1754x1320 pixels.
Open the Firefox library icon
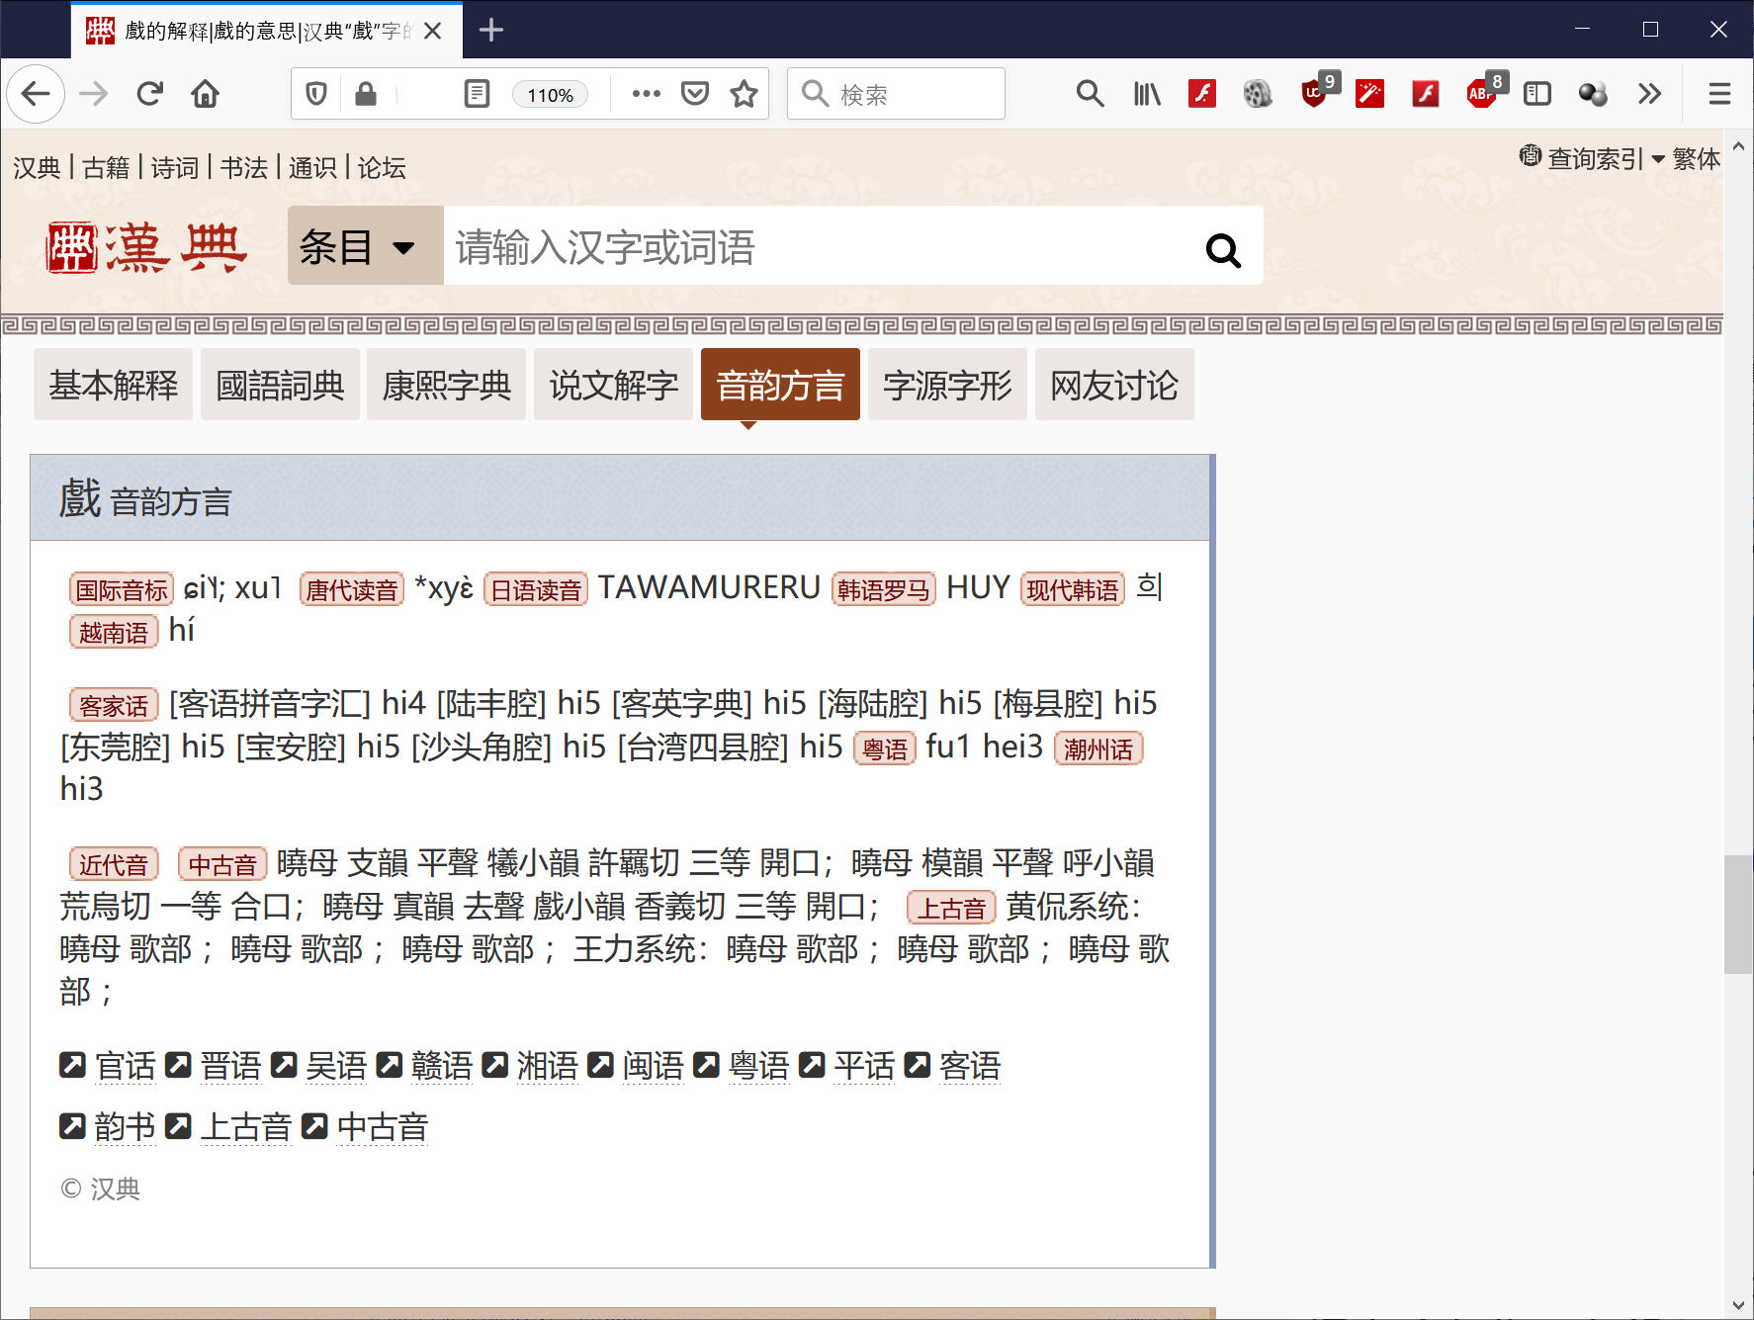1146,94
